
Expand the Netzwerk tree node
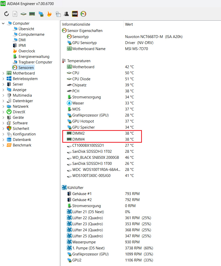coord(3,106)
